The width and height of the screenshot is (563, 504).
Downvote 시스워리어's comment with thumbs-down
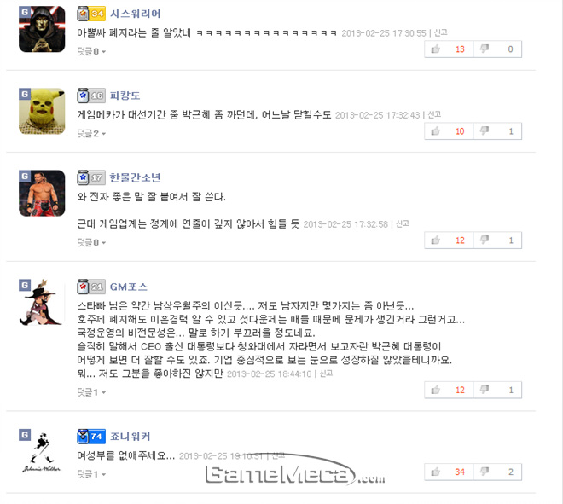(497, 49)
